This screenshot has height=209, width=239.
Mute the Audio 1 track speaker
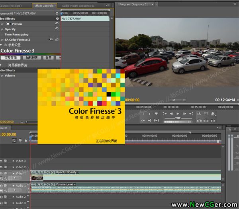tap(1, 185)
